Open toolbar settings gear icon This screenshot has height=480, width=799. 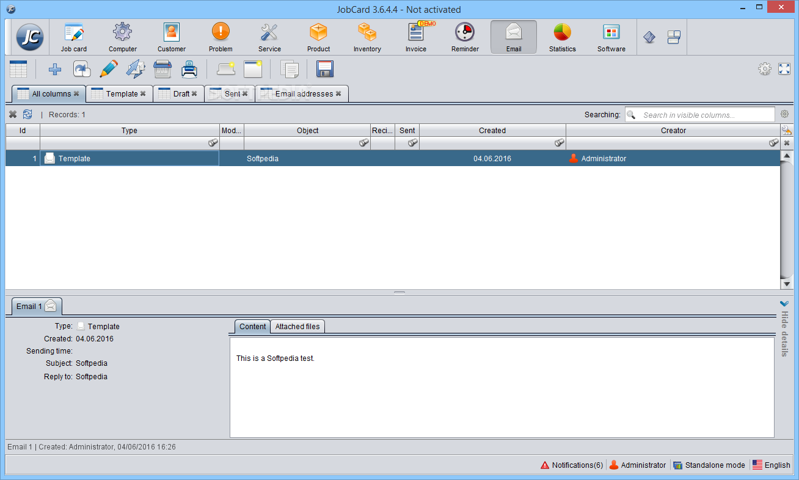(x=765, y=69)
